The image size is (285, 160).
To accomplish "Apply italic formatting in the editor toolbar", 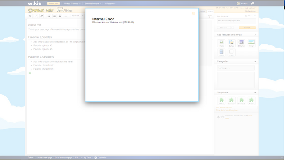I will tap(36, 16).
